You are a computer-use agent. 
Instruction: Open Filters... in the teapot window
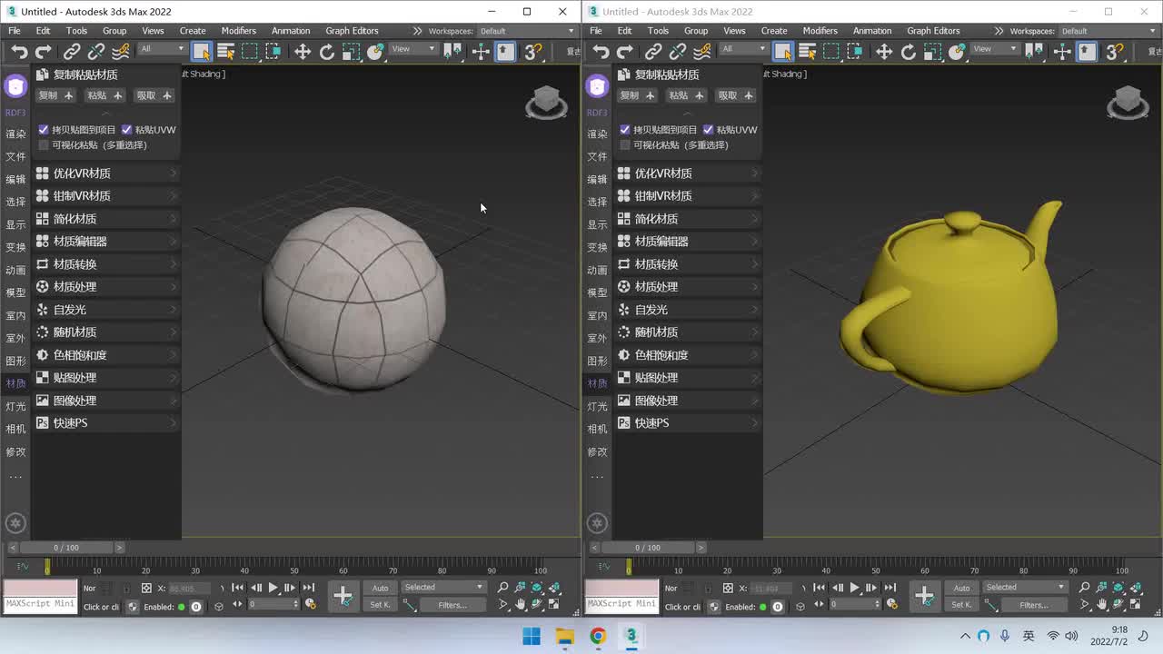pyautogui.click(x=1034, y=605)
